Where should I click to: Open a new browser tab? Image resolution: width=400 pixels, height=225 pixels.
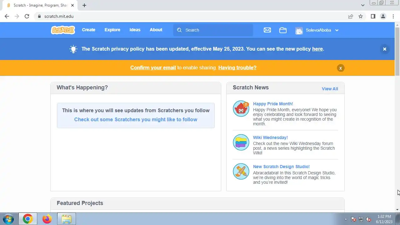84,5
